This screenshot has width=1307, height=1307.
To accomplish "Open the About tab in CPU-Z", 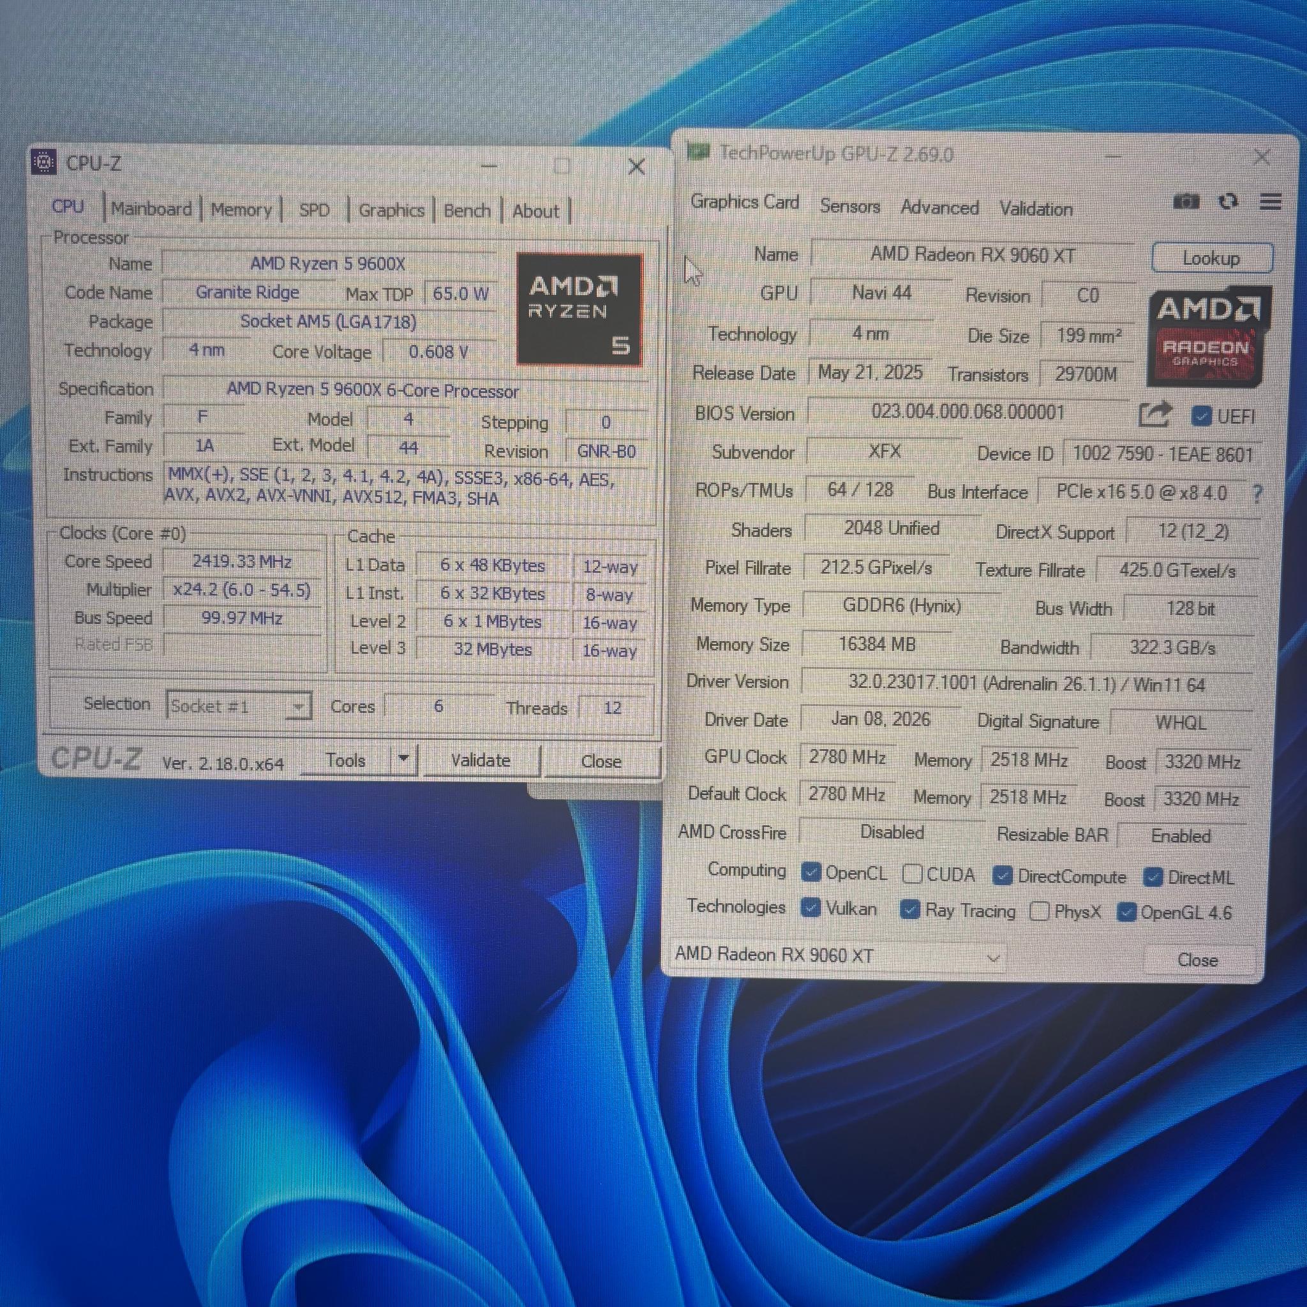I will 536,211.
